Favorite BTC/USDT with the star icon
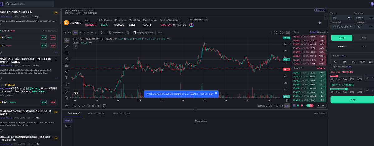This screenshot has width=374, height=146. (319, 23)
